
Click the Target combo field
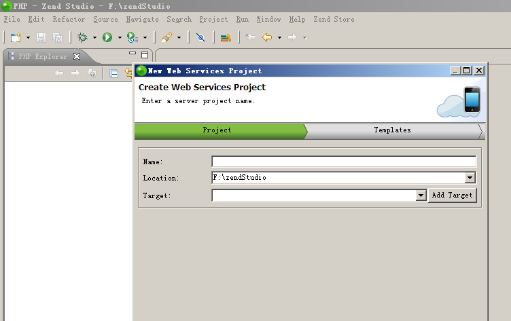coord(314,195)
